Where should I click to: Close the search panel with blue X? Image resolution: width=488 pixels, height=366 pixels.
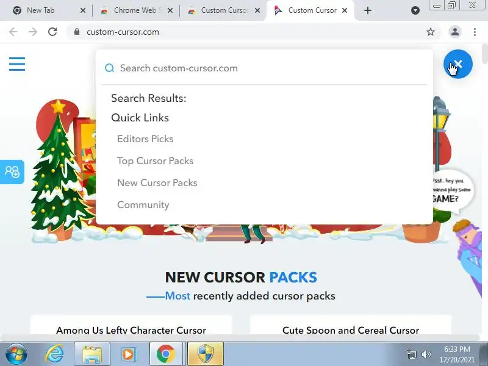click(x=458, y=64)
